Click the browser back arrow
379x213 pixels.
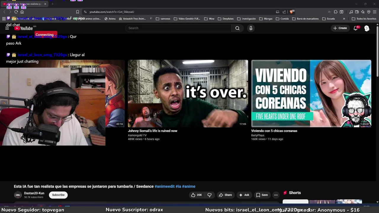(x=4, y=12)
